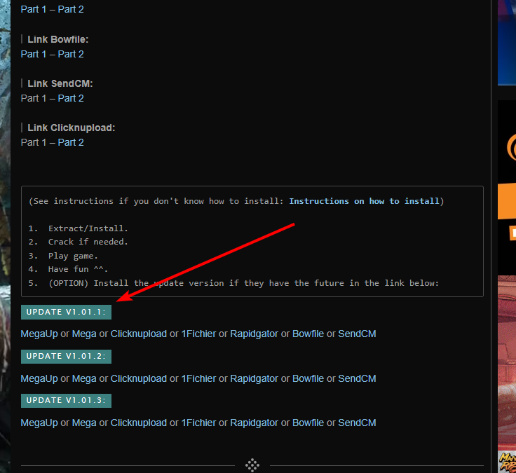The width and height of the screenshot is (516, 473).
Task: Open MegaUp link for Update V1.01.2
Action: coord(39,378)
